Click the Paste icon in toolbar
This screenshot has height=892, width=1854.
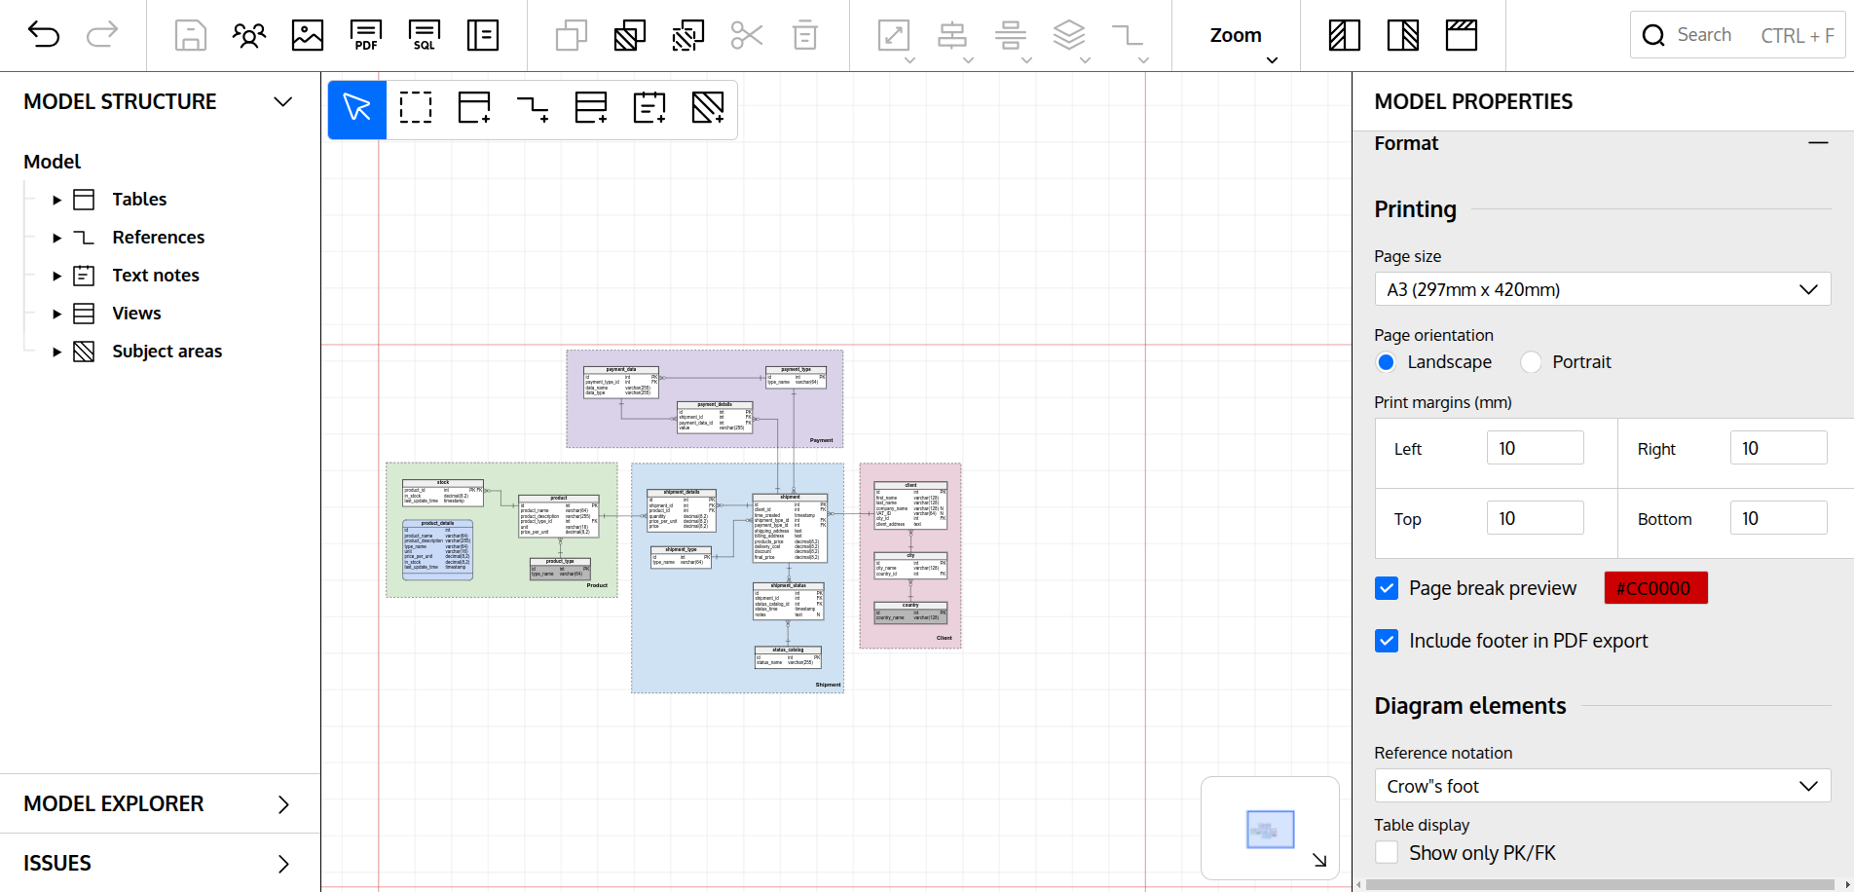click(x=630, y=35)
